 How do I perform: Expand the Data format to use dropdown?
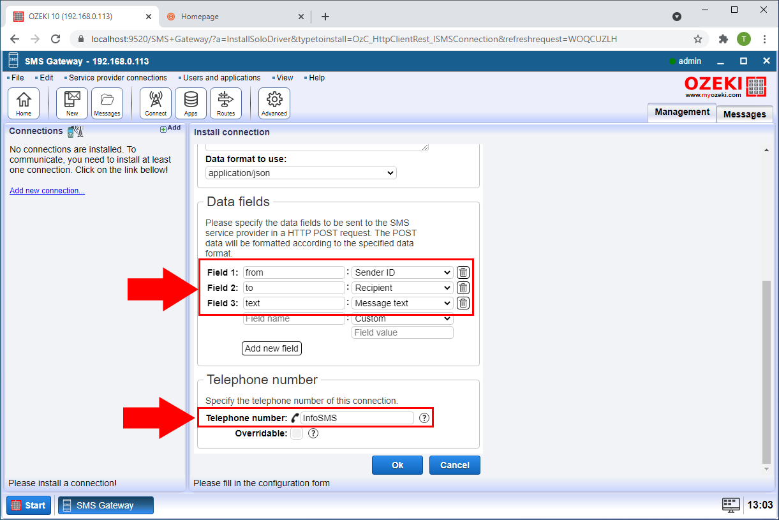coord(301,173)
